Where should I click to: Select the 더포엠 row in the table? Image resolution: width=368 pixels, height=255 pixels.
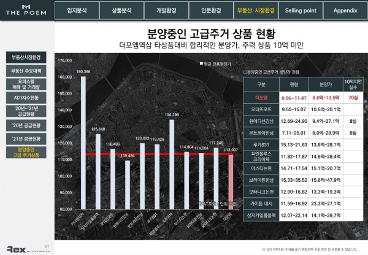point(301,97)
